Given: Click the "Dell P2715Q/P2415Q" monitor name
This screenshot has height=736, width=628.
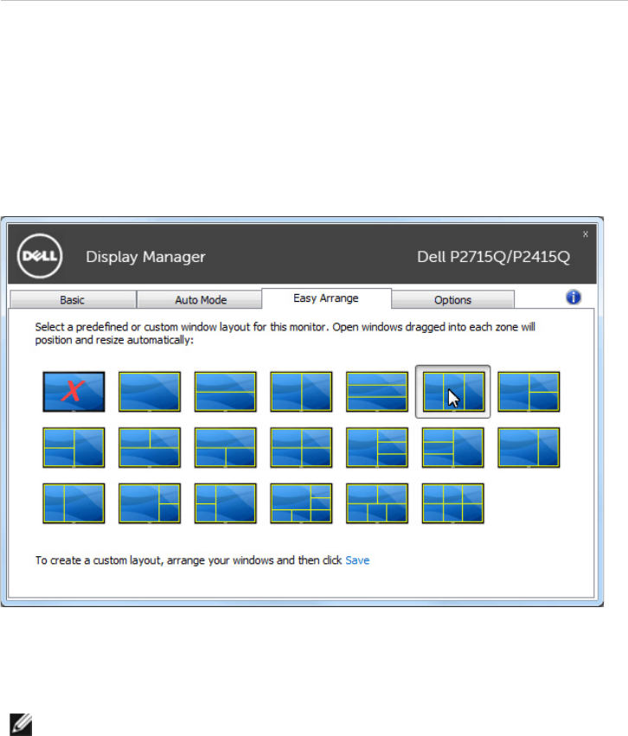Looking at the screenshot, I should 493,257.
